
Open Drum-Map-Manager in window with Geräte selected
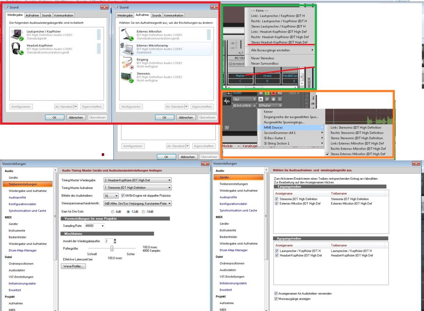[x=233, y=250]
